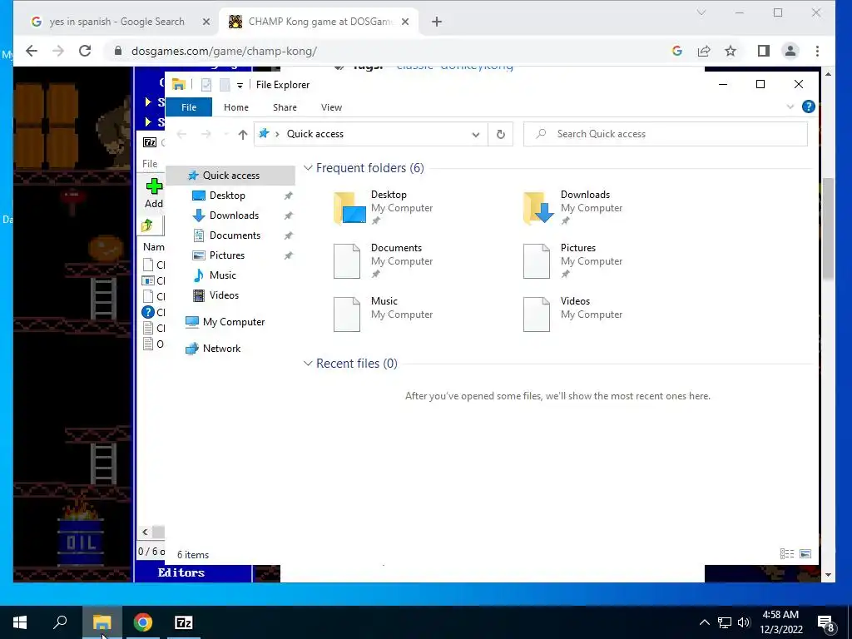852x639 pixels.
Task: Open the notification center icon
Action: [x=826, y=623]
